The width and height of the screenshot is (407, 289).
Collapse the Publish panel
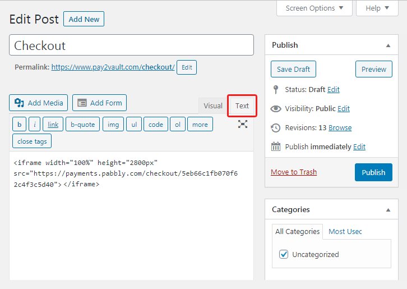388,45
